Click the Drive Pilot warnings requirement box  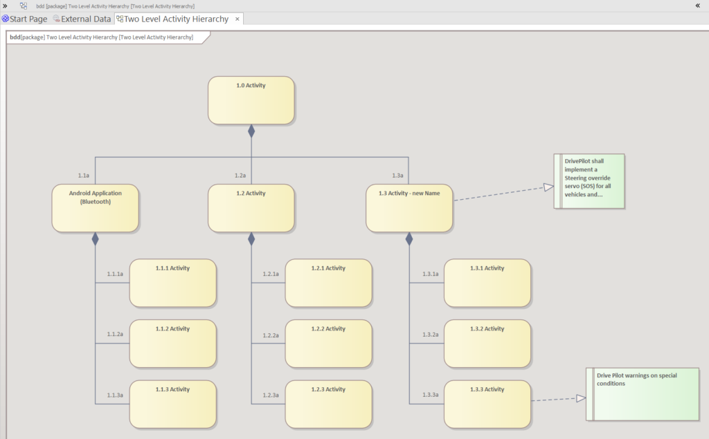coord(643,394)
